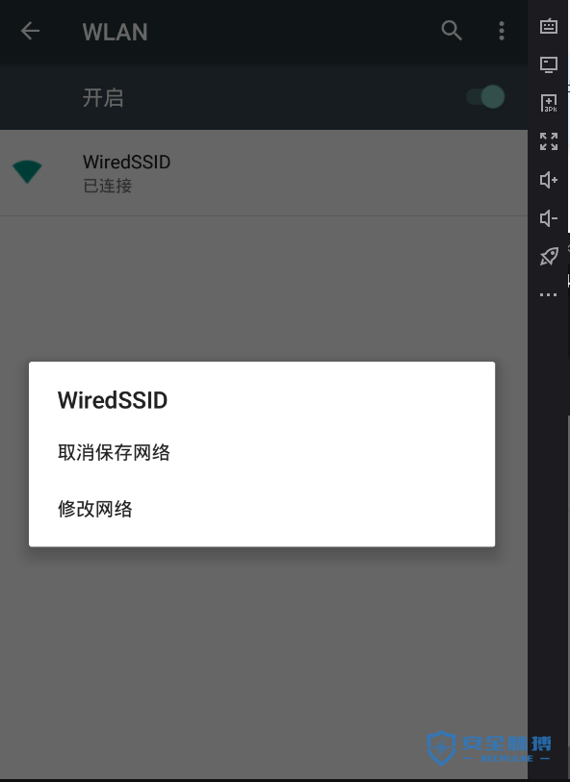The height and width of the screenshot is (782, 570).
Task: Toggle the WLAN 开启 switch off
Action: point(485,97)
